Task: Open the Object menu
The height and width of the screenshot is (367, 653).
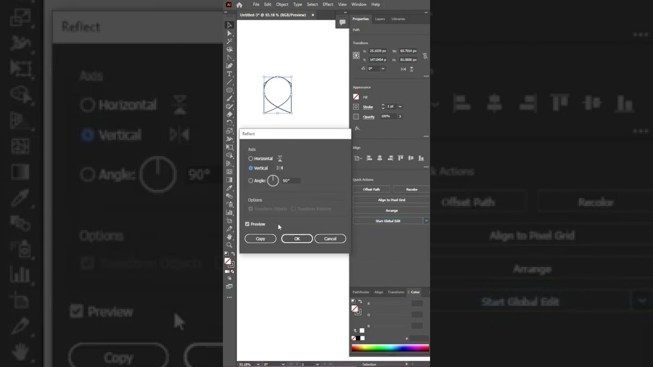Action: [282, 5]
